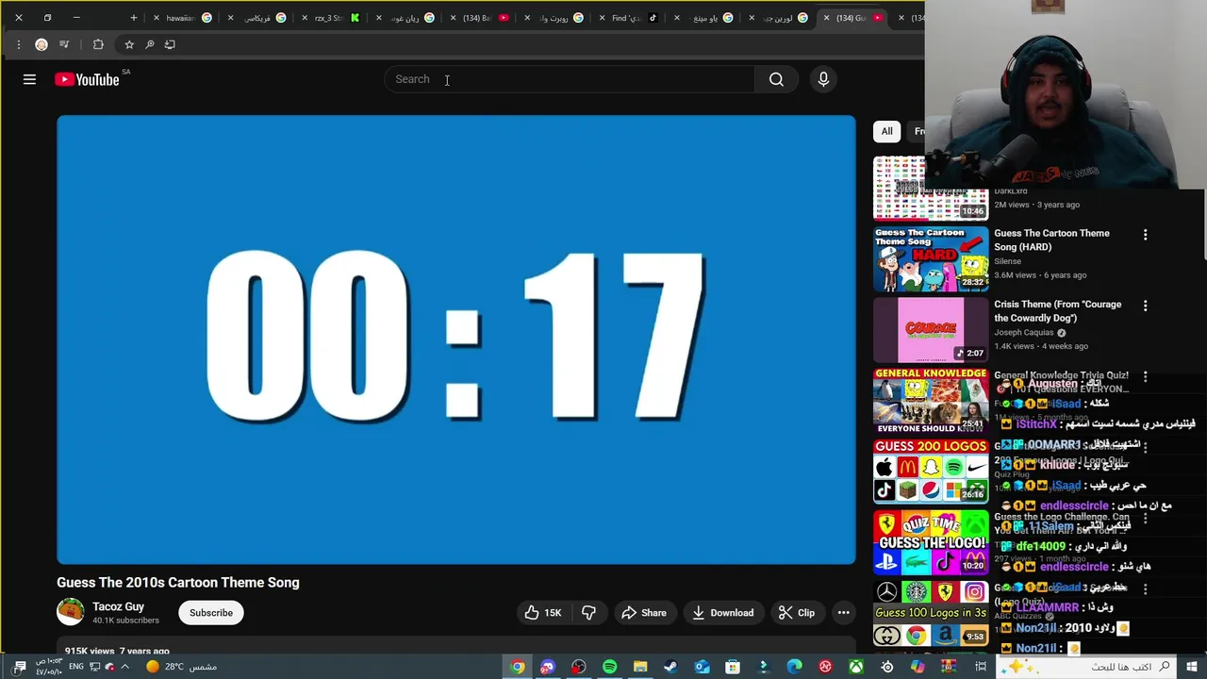Click the video title Guess The 2010s Cartoon Theme Song
Screen dimensions: 1207x679
point(178,583)
